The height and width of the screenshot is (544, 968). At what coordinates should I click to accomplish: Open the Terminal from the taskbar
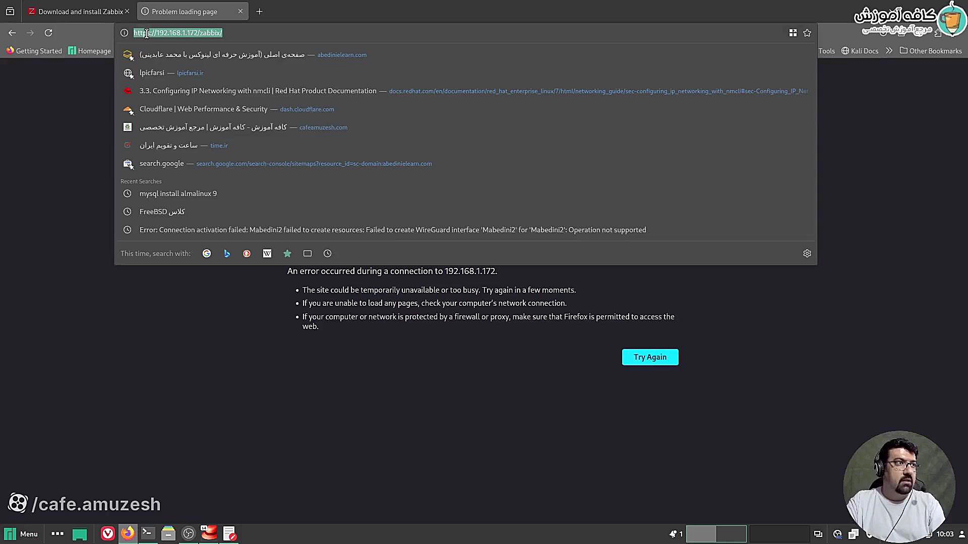click(x=148, y=534)
